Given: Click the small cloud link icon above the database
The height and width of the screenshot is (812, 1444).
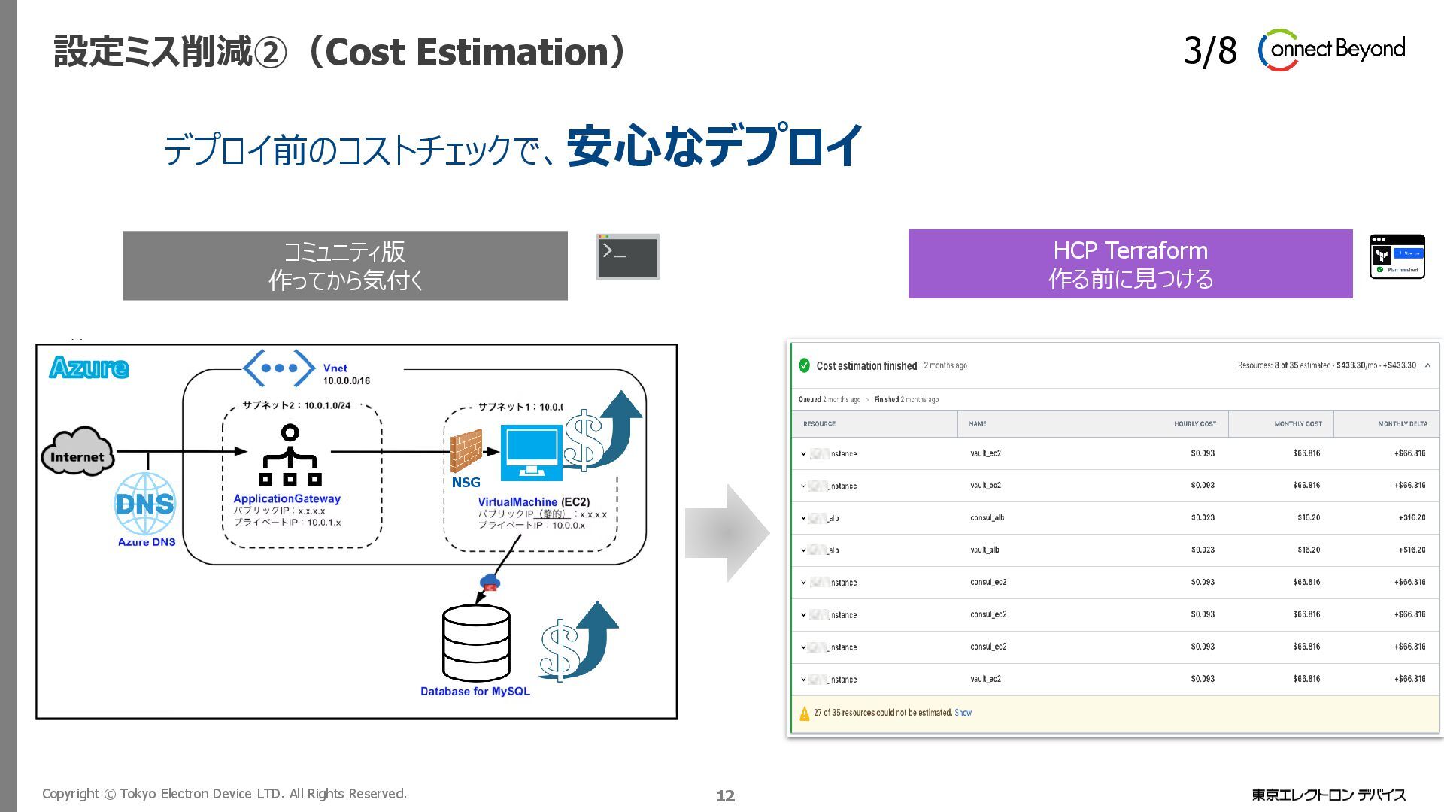Looking at the screenshot, I should pyautogui.click(x=490, y=582).
